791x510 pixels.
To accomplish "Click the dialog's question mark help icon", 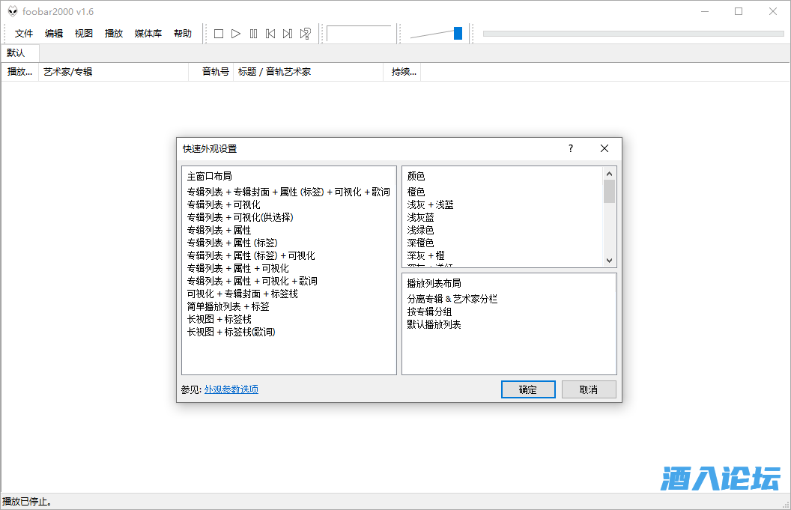I will coord(571,148).
